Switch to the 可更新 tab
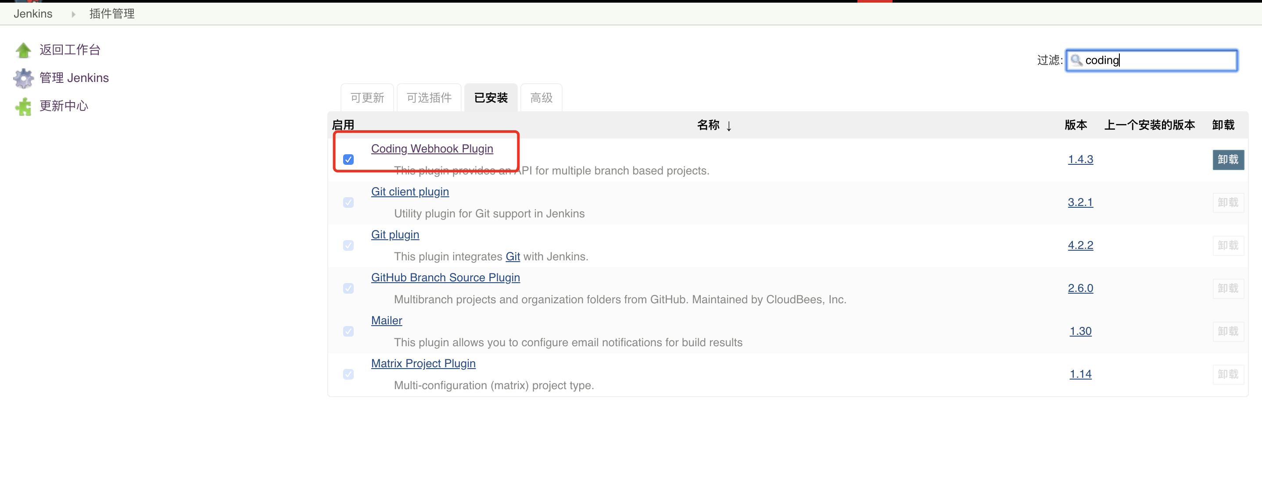Viewport: 1262px width, 504px height. [366, 97]
